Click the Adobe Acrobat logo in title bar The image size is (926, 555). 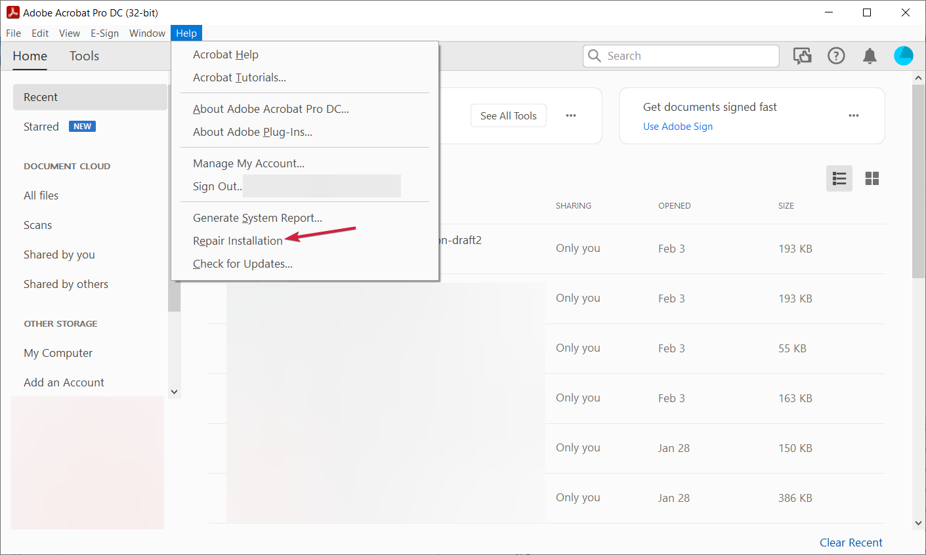click(12, 12)
